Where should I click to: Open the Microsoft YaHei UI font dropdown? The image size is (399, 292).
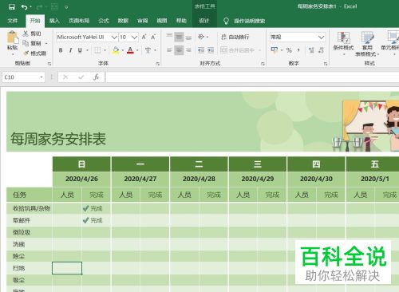coord(114,37)
